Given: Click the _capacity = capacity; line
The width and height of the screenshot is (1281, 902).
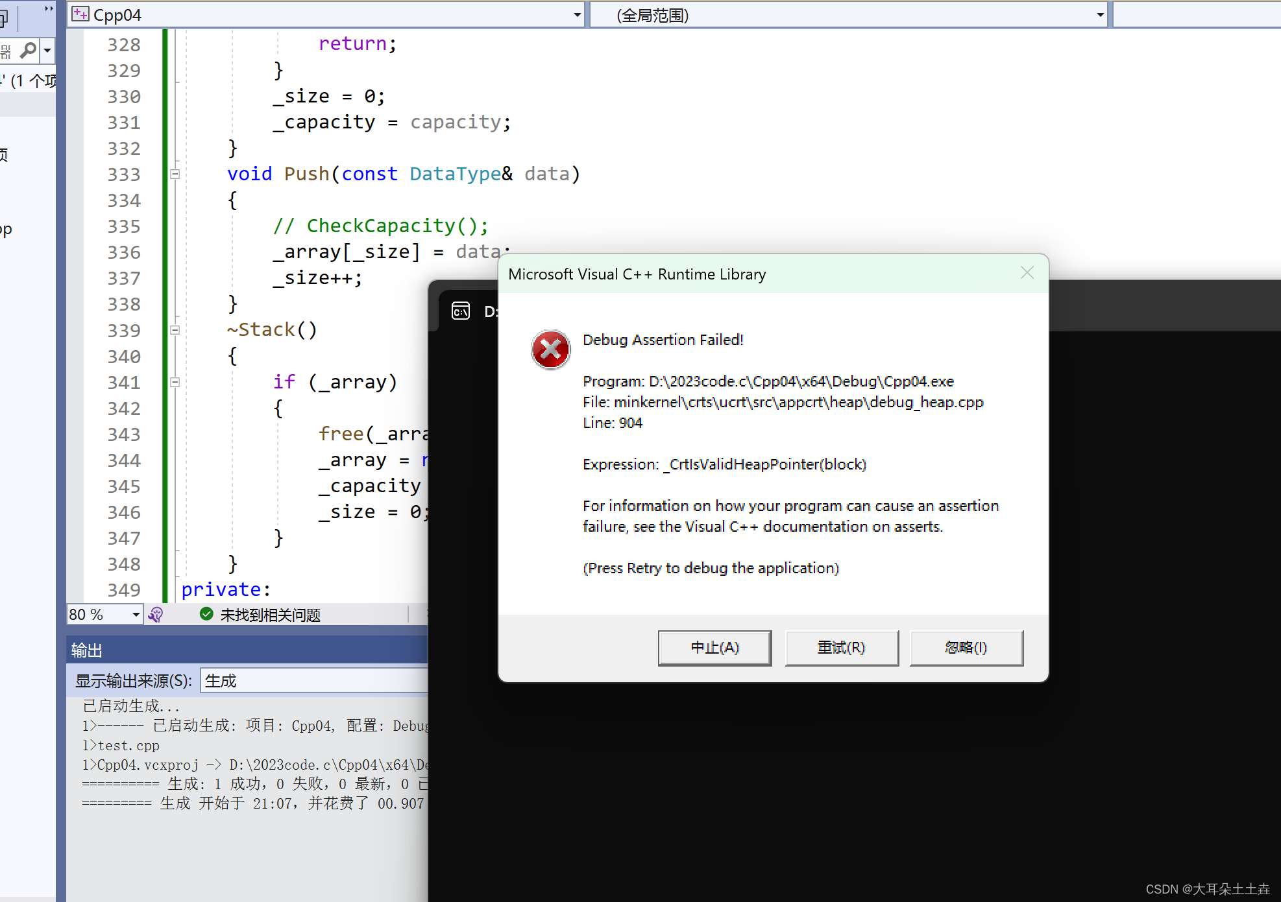Looking at the screenshot, I should point(392,122).
